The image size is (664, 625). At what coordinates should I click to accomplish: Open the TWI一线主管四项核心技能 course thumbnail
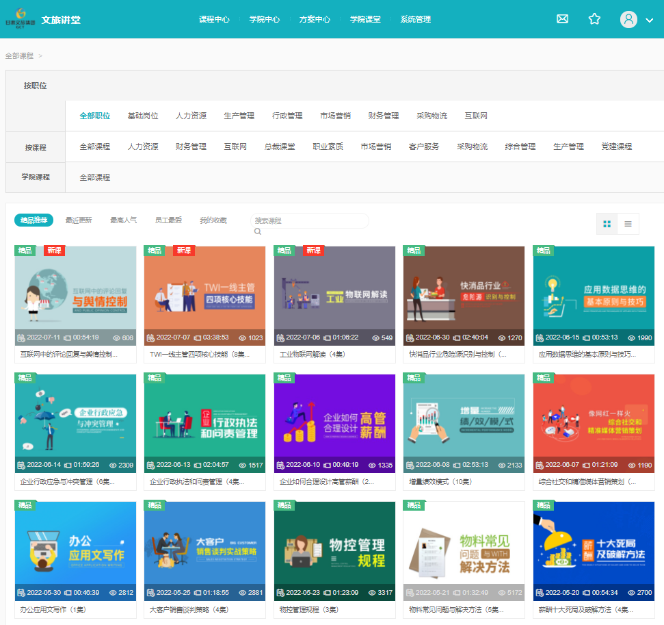point(204,296)
